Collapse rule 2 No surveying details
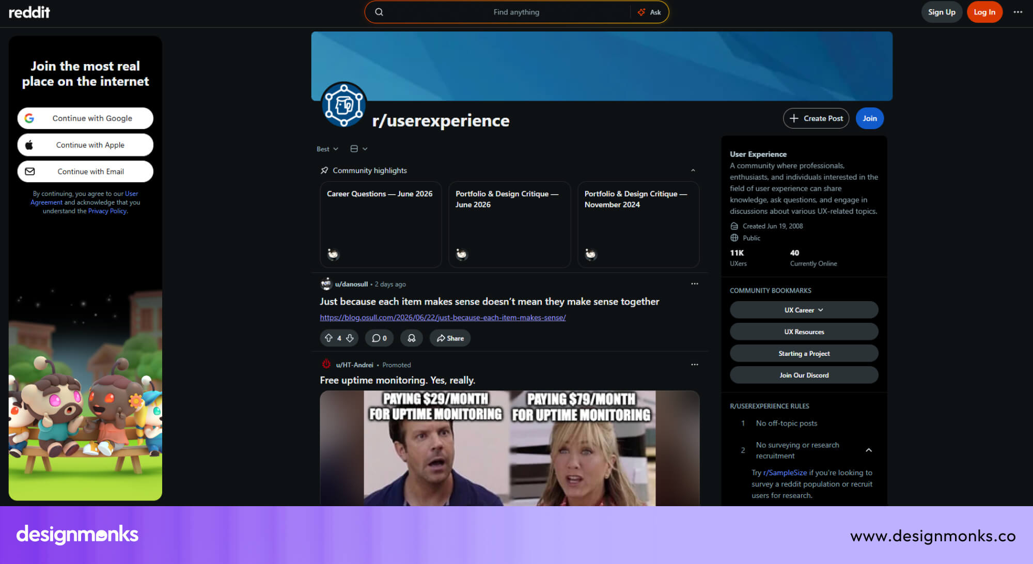 coord(869,450)
